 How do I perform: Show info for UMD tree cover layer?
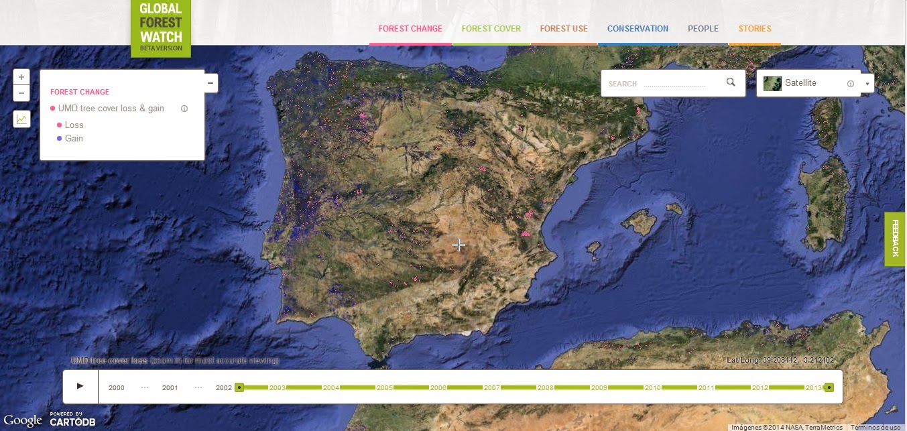click(x=184, y=109)
